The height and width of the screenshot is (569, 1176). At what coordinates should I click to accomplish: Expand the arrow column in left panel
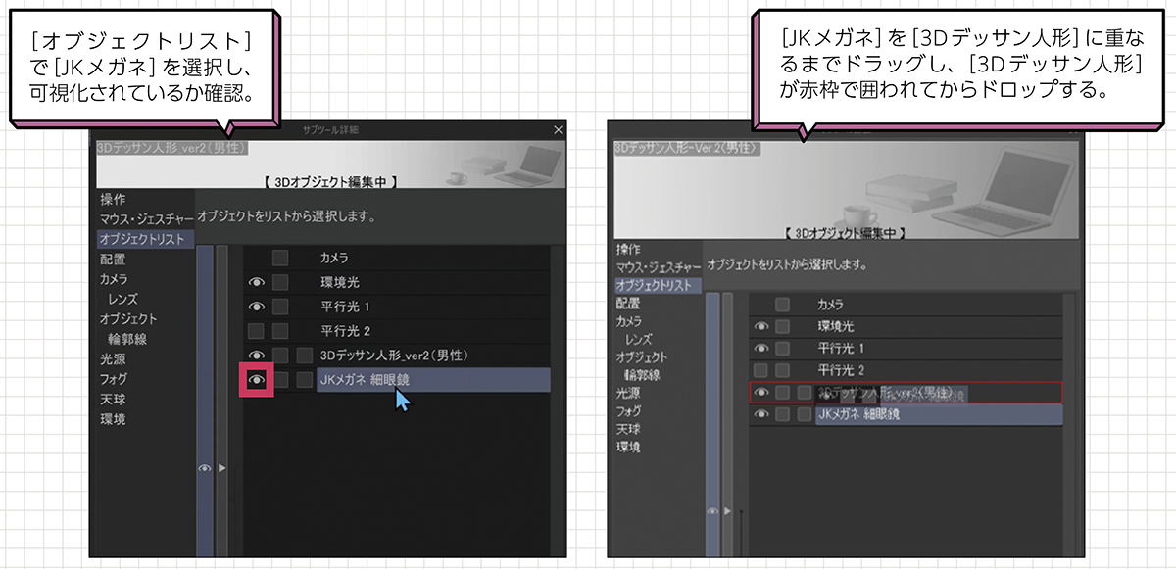click(x=222, y=469)
